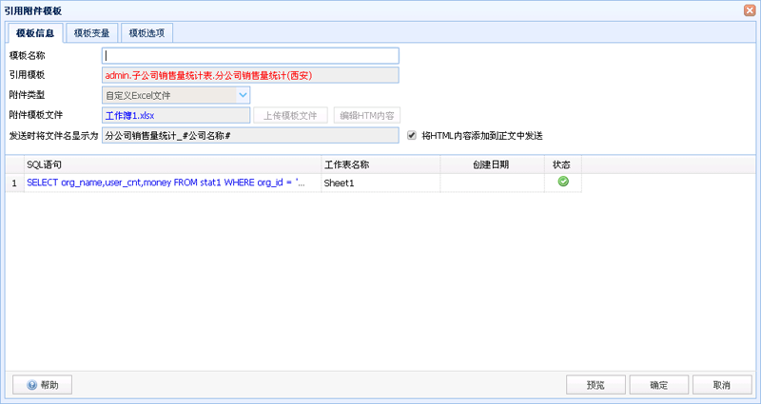Click the green status icon in row 1
The height and width of the screenshot is (404, 761).
pos(563,182)
